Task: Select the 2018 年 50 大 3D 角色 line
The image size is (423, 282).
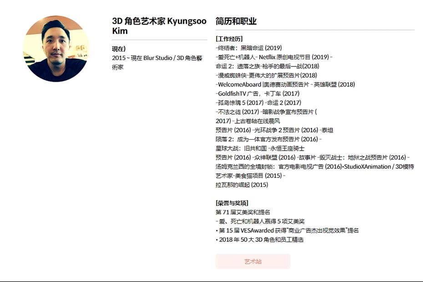Action: 260,240
